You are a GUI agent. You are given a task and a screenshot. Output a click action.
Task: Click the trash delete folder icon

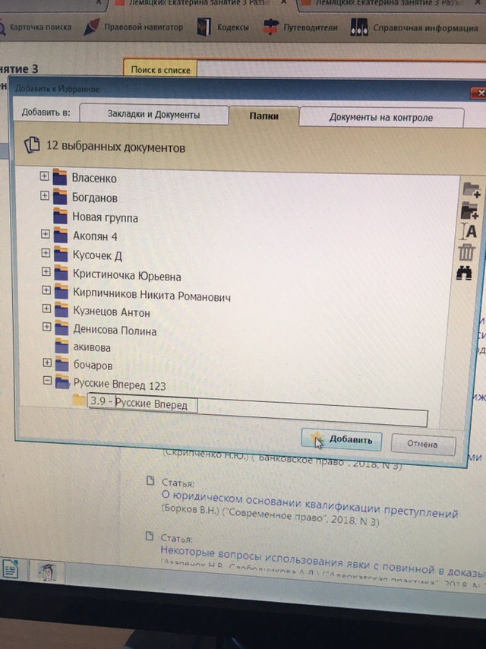point(466,252)
